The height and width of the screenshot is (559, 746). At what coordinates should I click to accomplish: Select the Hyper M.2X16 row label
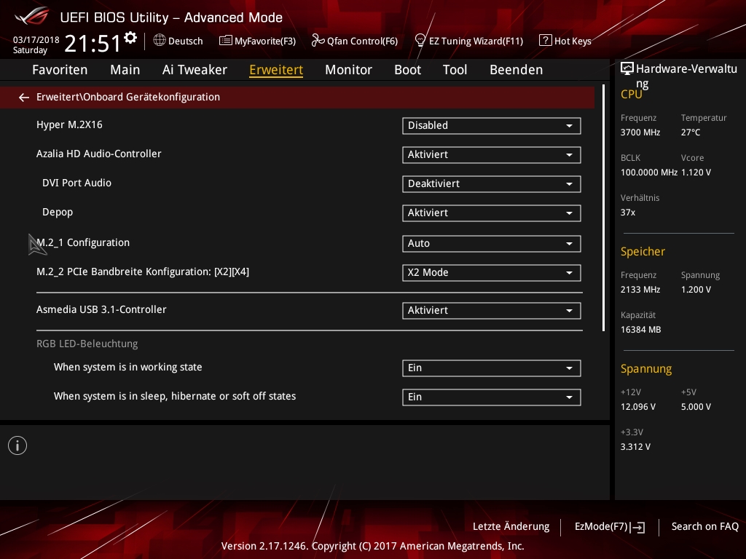point(69,125)
